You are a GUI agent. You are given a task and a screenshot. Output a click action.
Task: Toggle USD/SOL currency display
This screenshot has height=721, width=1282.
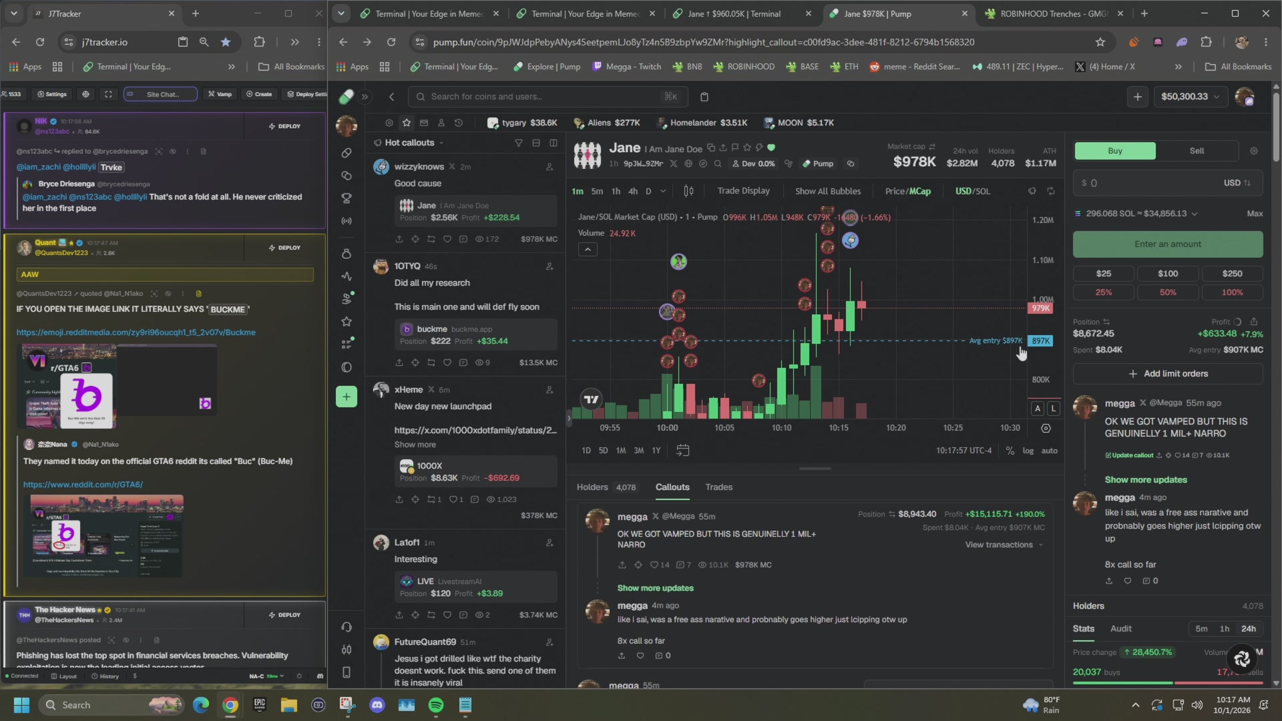[x=972, y=191]
